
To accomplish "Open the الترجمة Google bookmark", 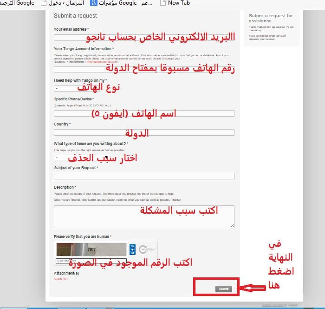I will [17, 3].
